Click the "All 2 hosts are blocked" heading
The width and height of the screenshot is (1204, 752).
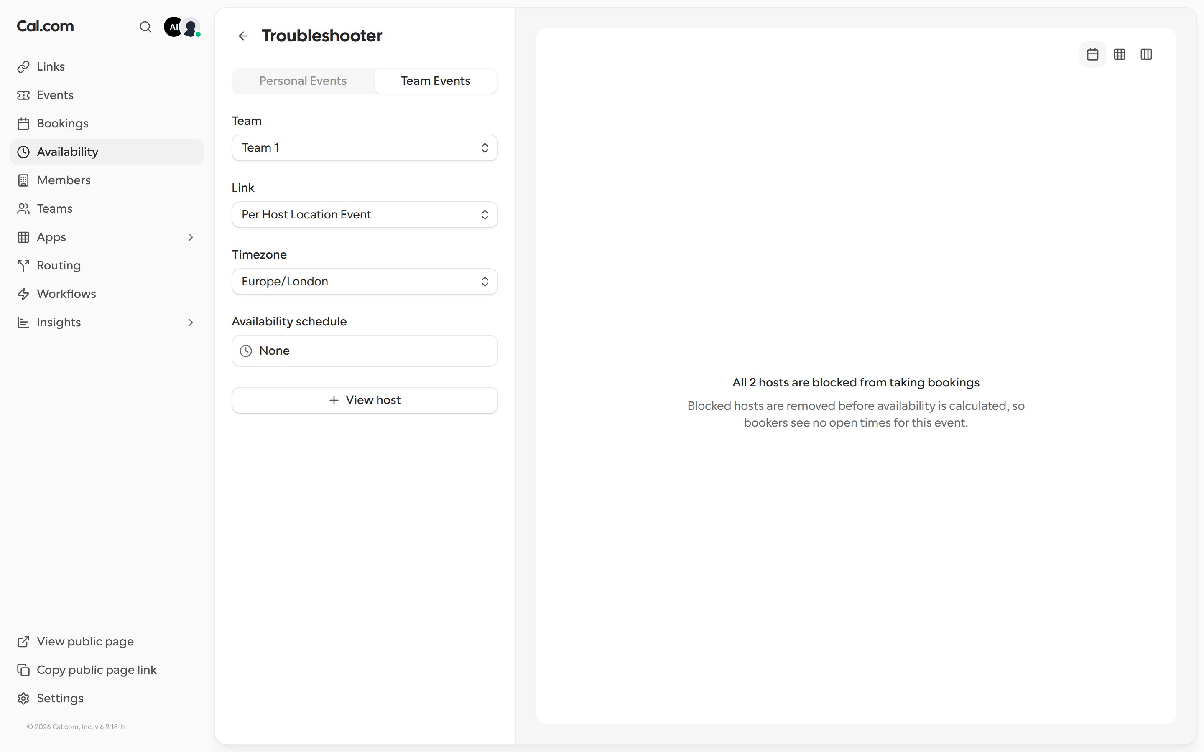pos(856,382)
